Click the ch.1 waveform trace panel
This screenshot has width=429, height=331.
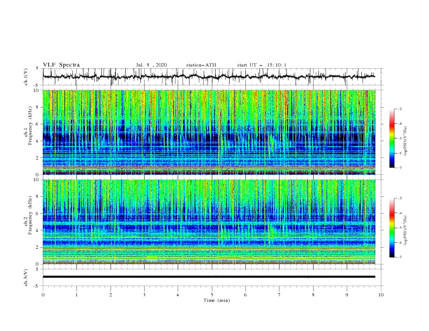tap(212, 77)
